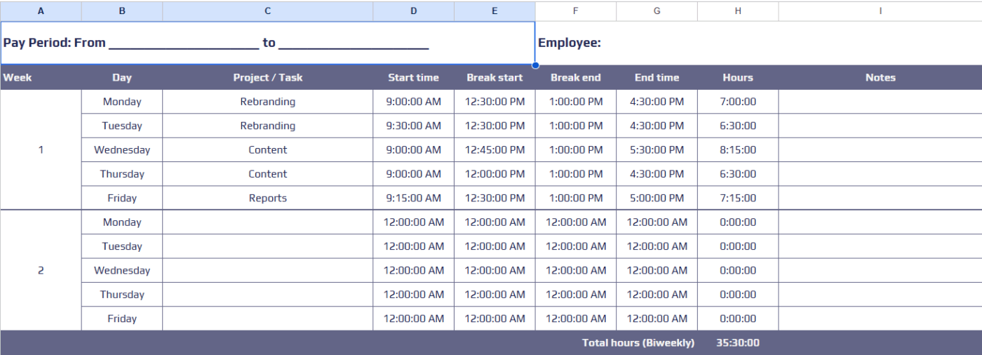This screenshot has width=982, height=355.
Task: Select the 5:30:00 PM end time cell
Action: (657, 150)
